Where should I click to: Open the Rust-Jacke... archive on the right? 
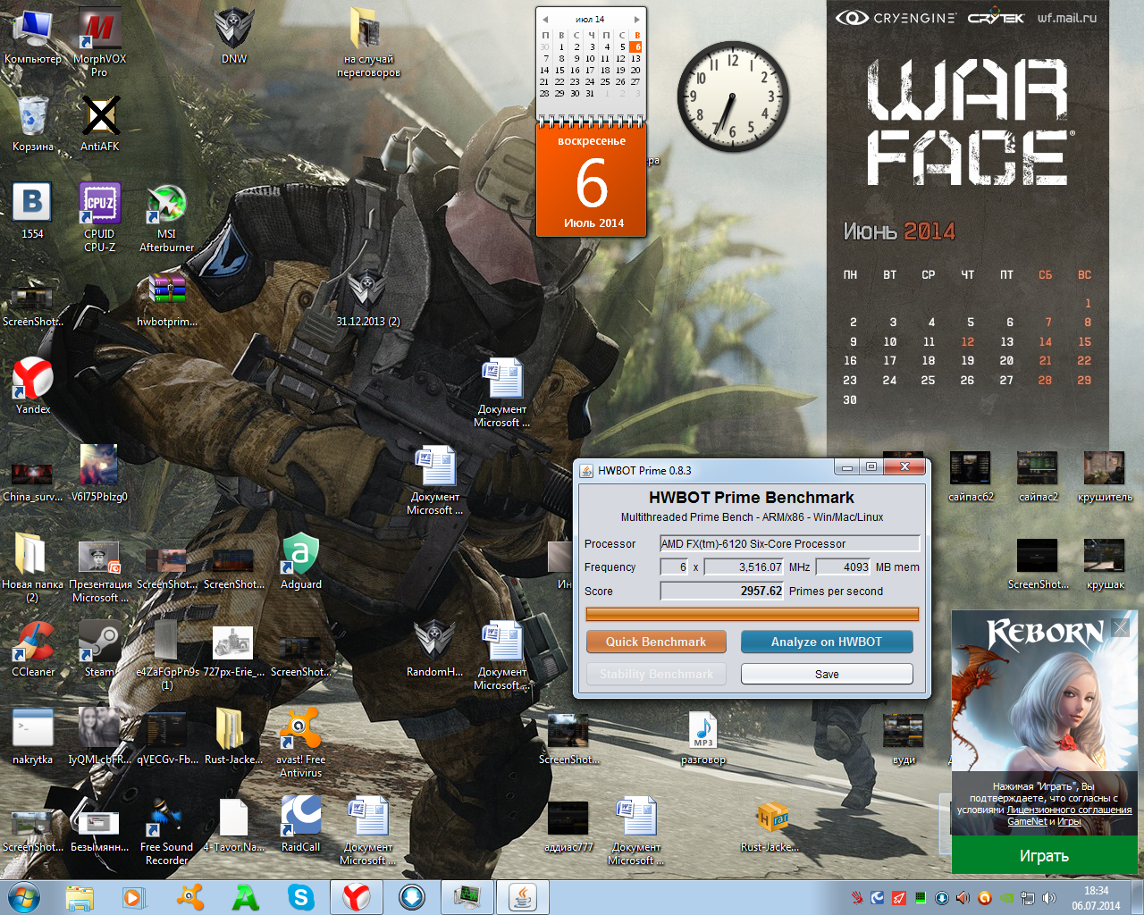[770, 824]
